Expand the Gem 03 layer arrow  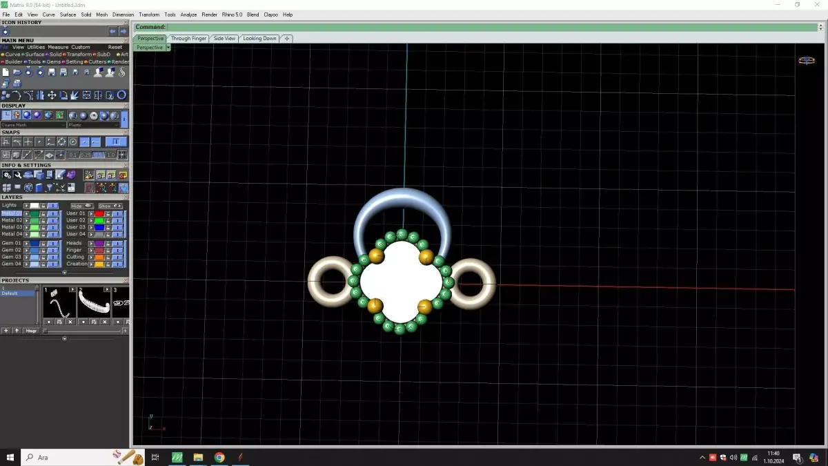[x=26, y=258]
